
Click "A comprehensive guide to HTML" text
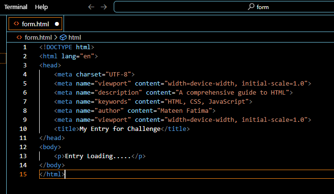(232, 93)
